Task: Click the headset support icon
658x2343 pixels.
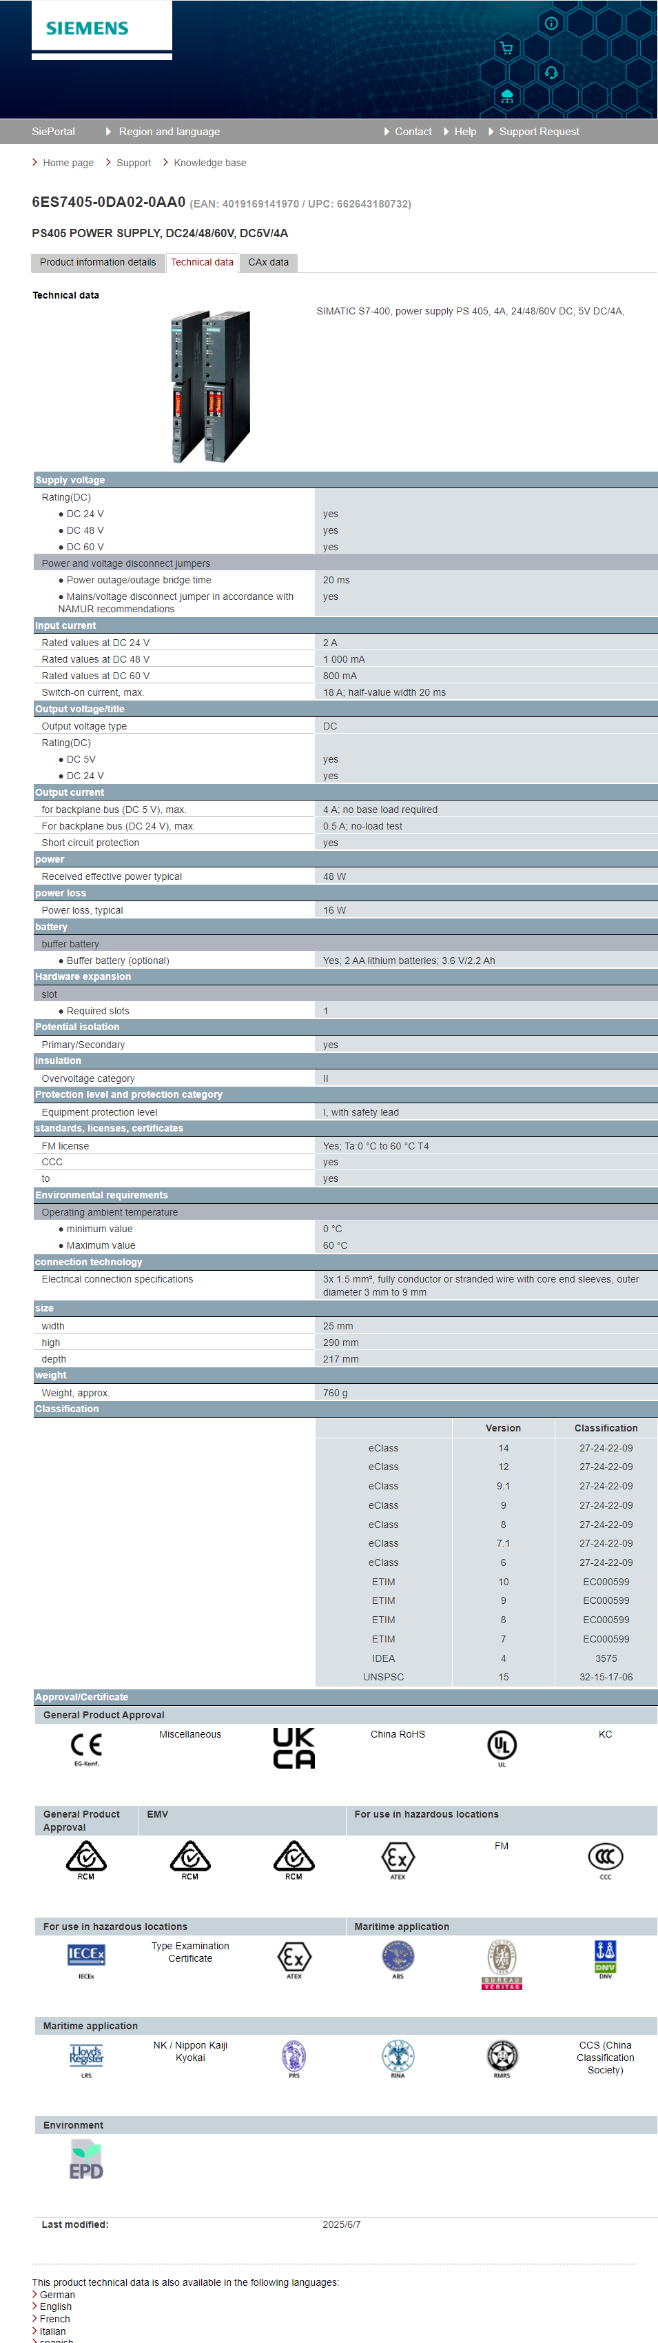Action: point(551,72)
